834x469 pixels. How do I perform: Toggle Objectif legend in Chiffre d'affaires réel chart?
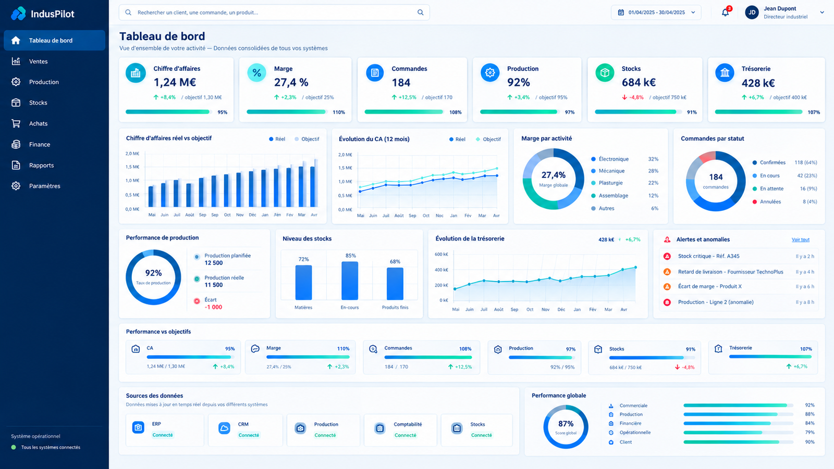pos(307,139)
